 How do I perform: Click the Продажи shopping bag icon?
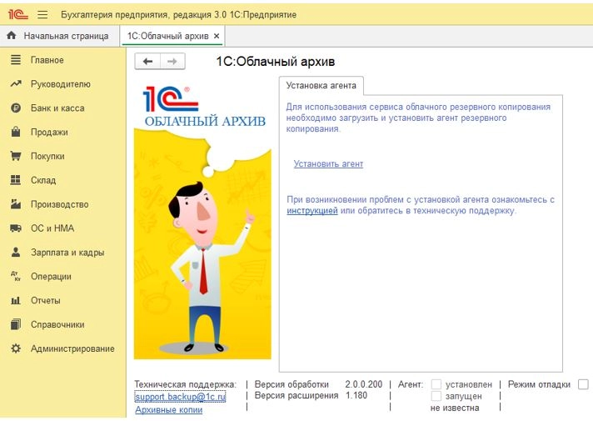point(16,132)
